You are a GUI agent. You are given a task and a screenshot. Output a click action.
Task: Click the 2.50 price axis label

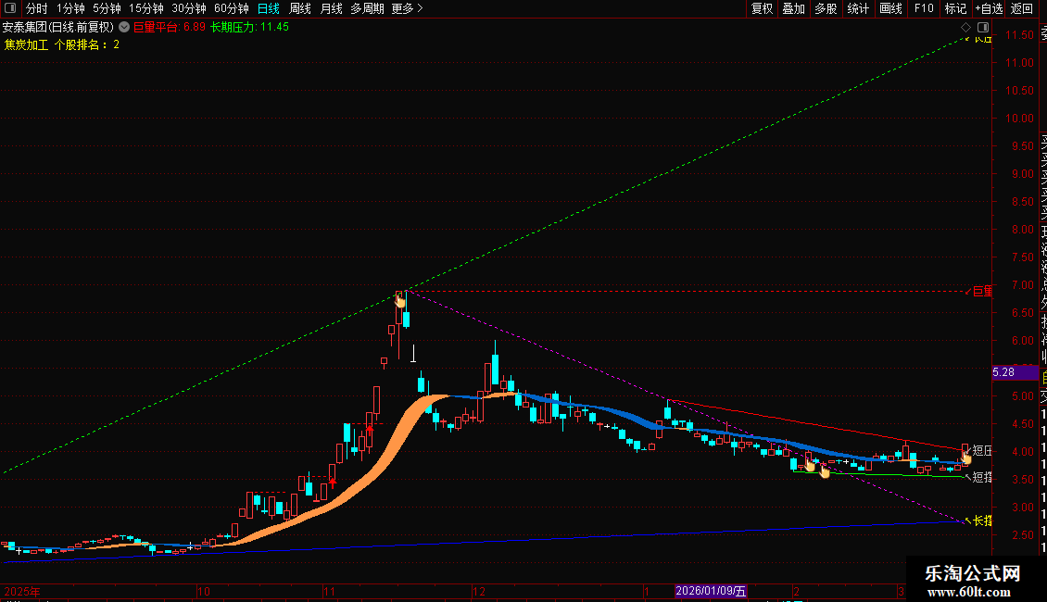[1022, 535]
